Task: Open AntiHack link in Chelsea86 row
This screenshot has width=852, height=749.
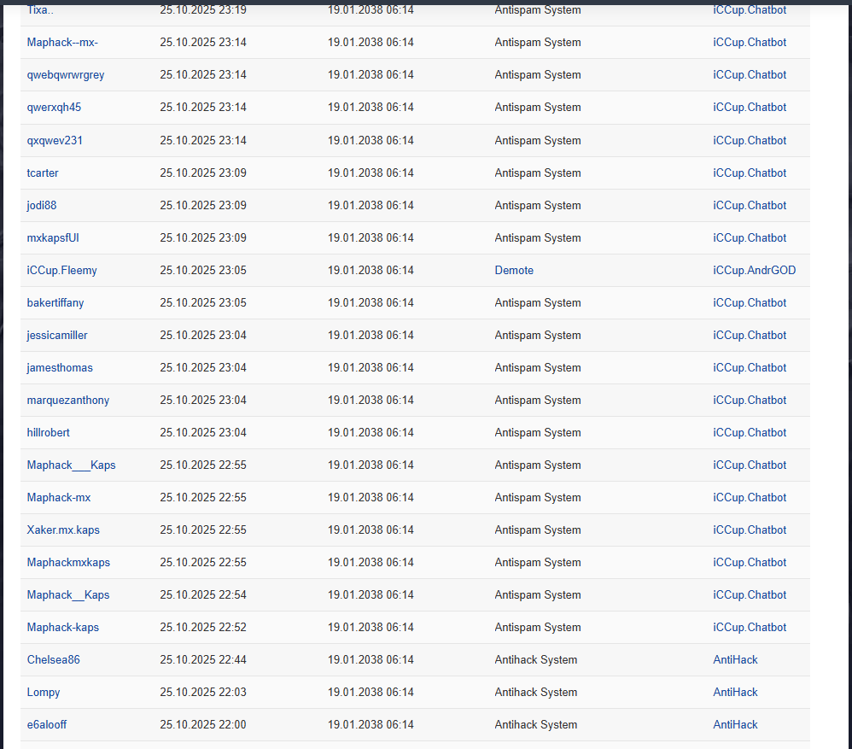Action: pyautogui.click(x=735, y=660)
